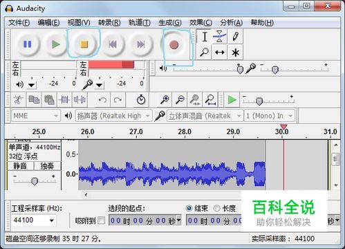This screenshot has height=249, width=345.
Task: Click the Trim audio icon
Action: pos(64,100)
